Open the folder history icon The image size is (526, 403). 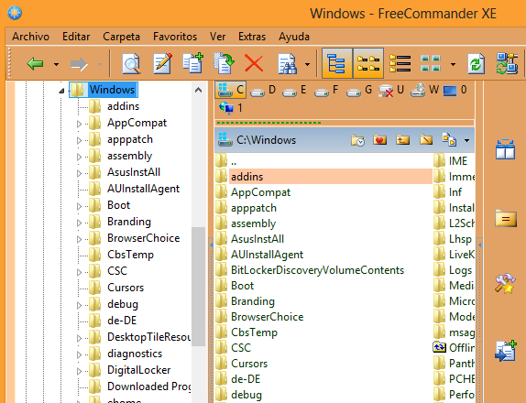(358, 140)
